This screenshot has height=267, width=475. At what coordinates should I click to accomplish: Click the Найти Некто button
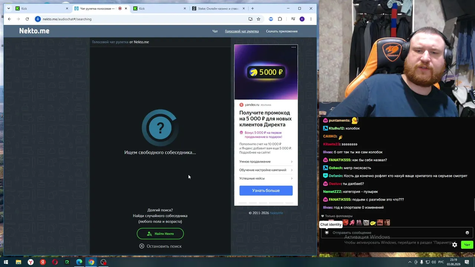click(160, 234)
